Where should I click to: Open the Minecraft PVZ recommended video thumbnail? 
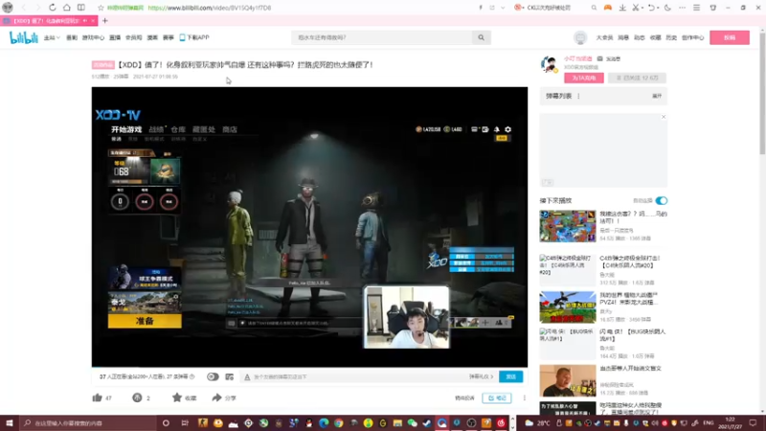pos(568,307)
